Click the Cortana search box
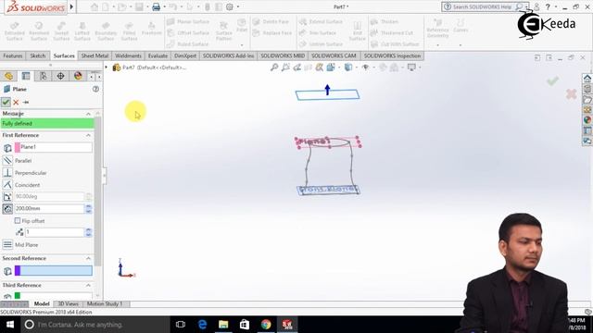Viewport: 593px width, 333px height. coord(95,325)
